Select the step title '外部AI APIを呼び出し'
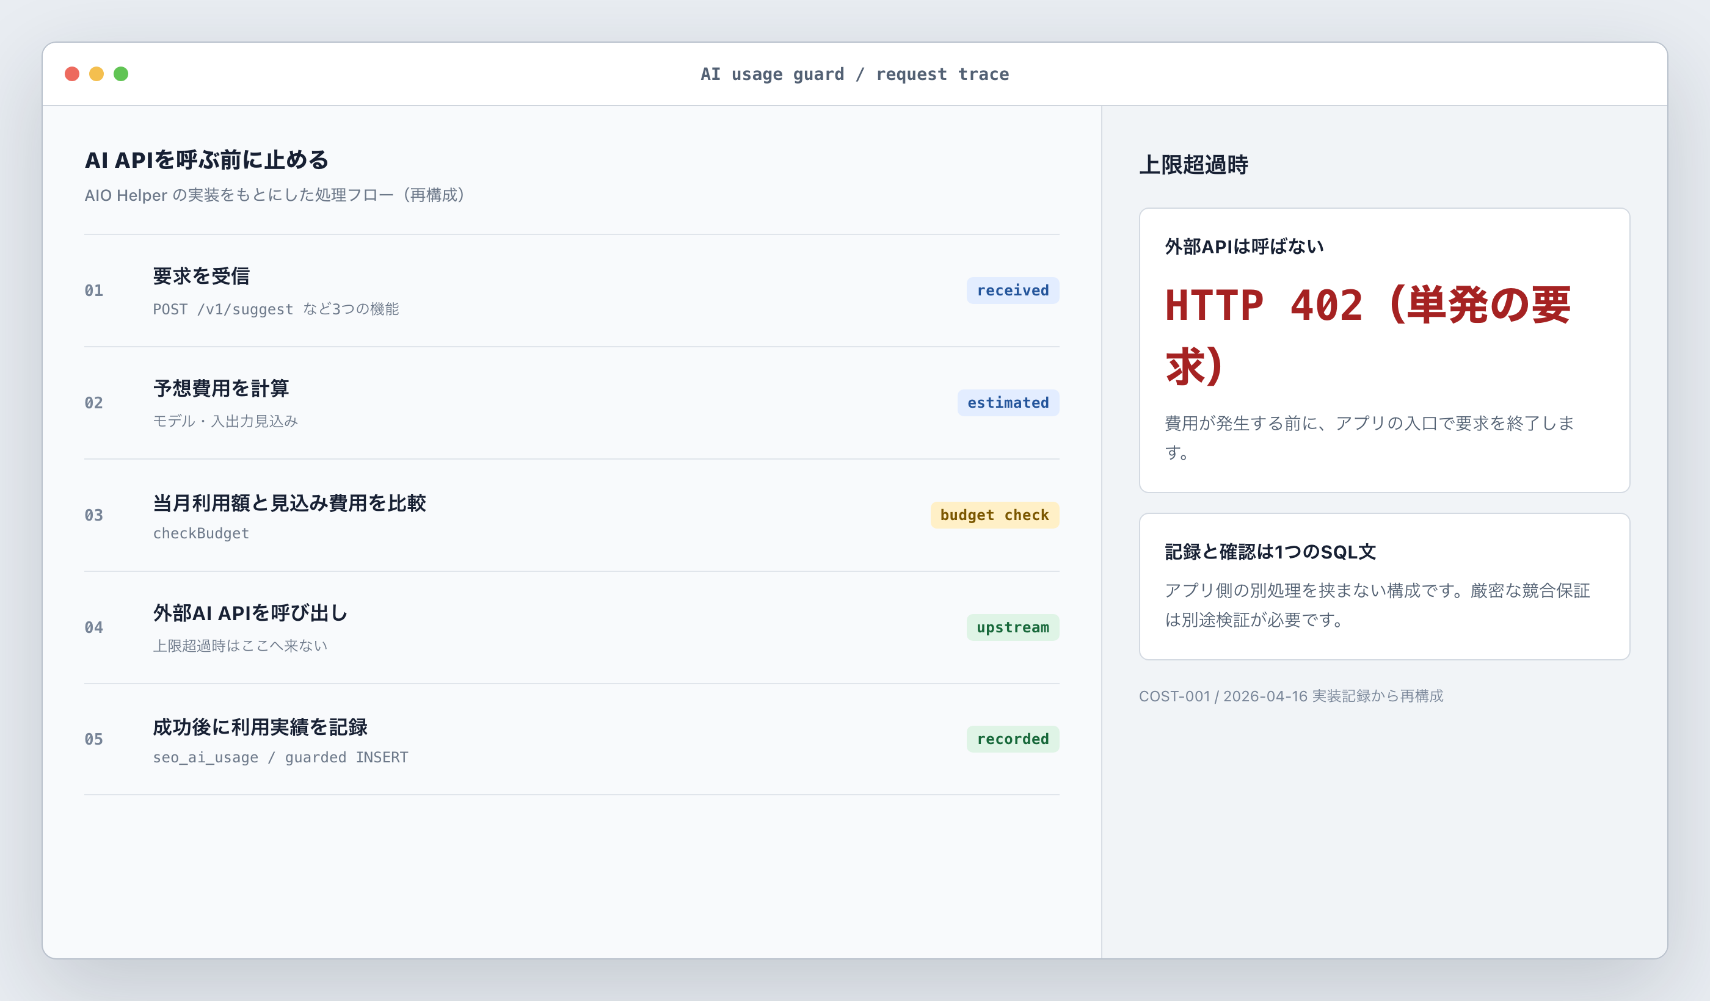Image resolution: width=1710 pixels, height=1001 pixels. [x=250, y=613]
